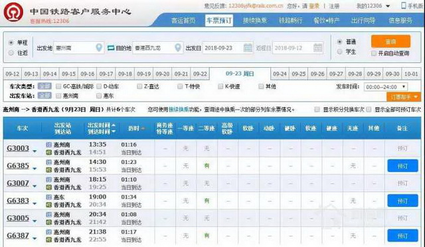Check D-动车 train type filter
The image size is (425, 247).
point(99,86)
